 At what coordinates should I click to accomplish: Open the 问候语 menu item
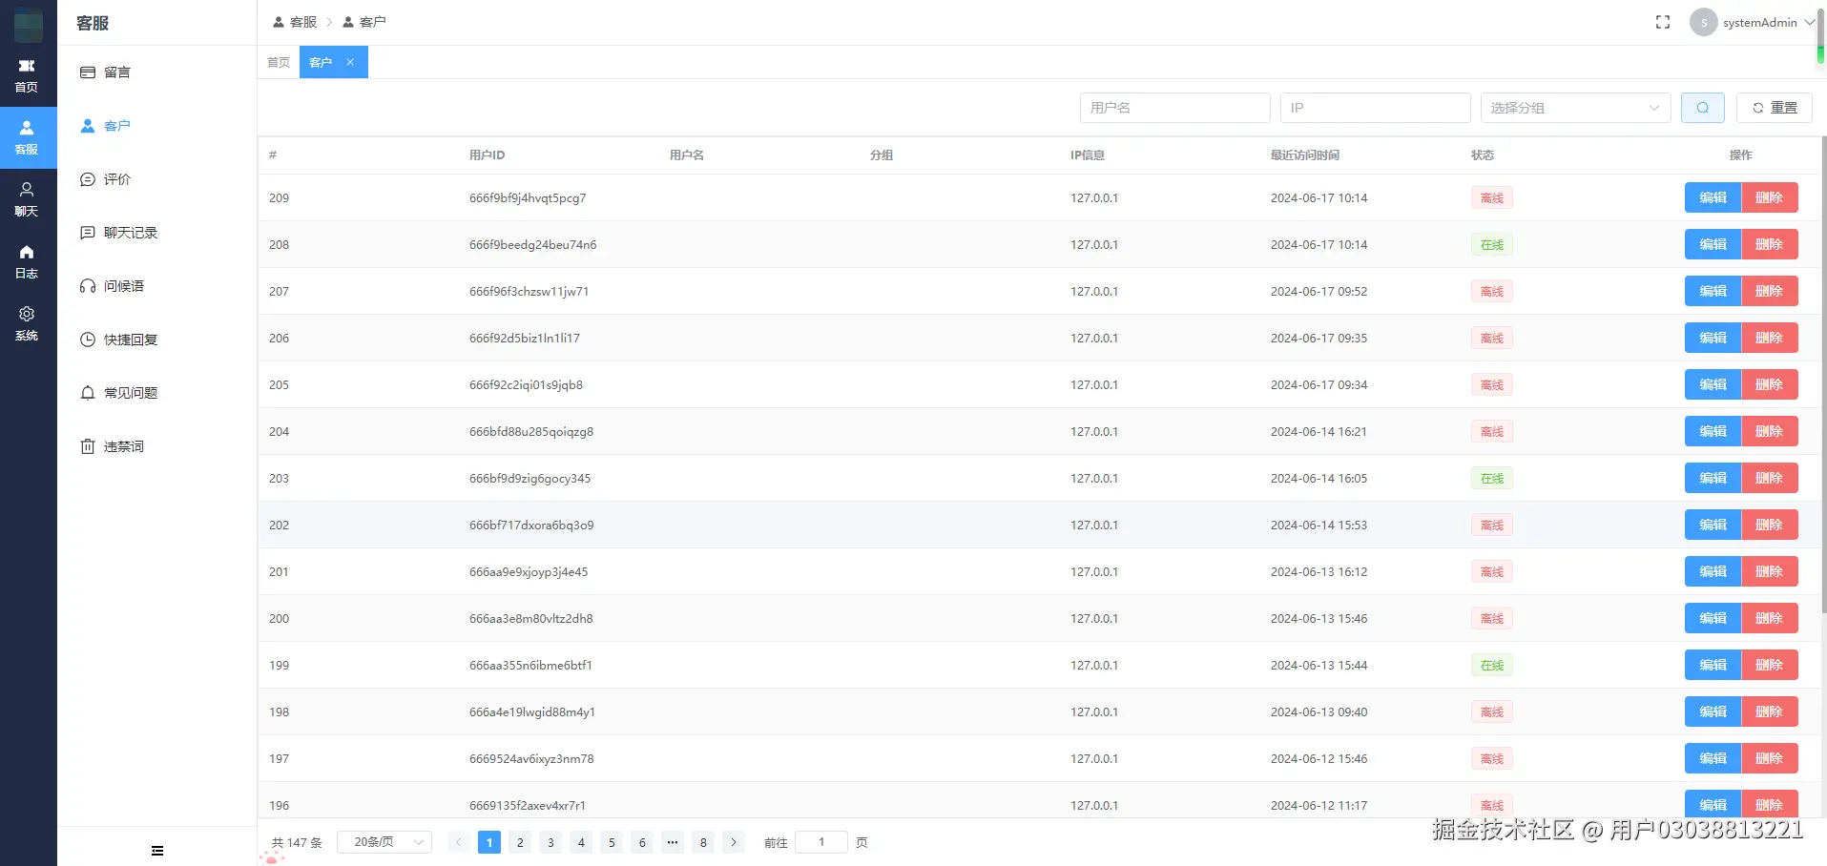[x=157, y=286]
